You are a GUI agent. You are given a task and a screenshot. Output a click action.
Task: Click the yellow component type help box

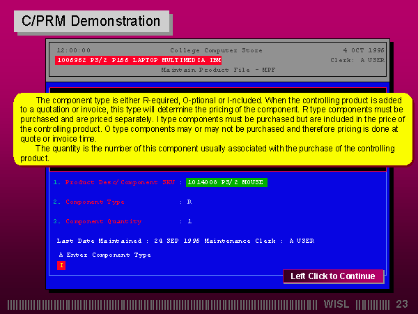point(213,129)
